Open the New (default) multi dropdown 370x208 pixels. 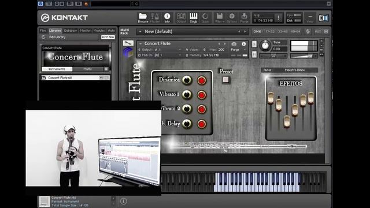pyautogui.click(x=140, y=32)
